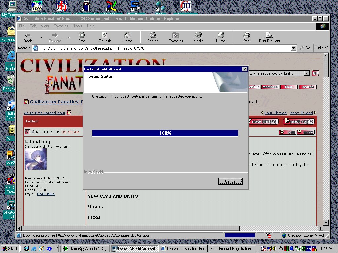Follow the Next Thread link

(302, 113)
